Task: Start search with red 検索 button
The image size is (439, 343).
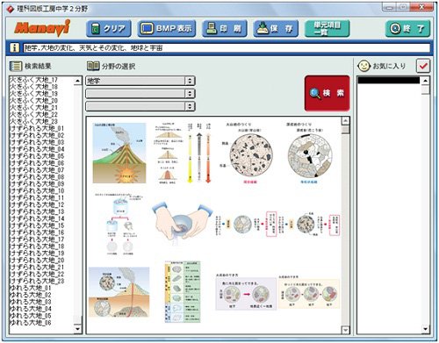Action: [327, 93]
